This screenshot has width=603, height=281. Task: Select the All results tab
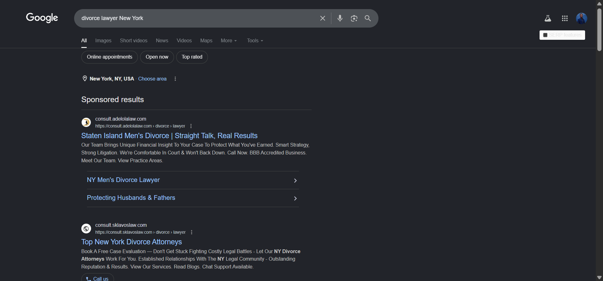tap(84, 40)
